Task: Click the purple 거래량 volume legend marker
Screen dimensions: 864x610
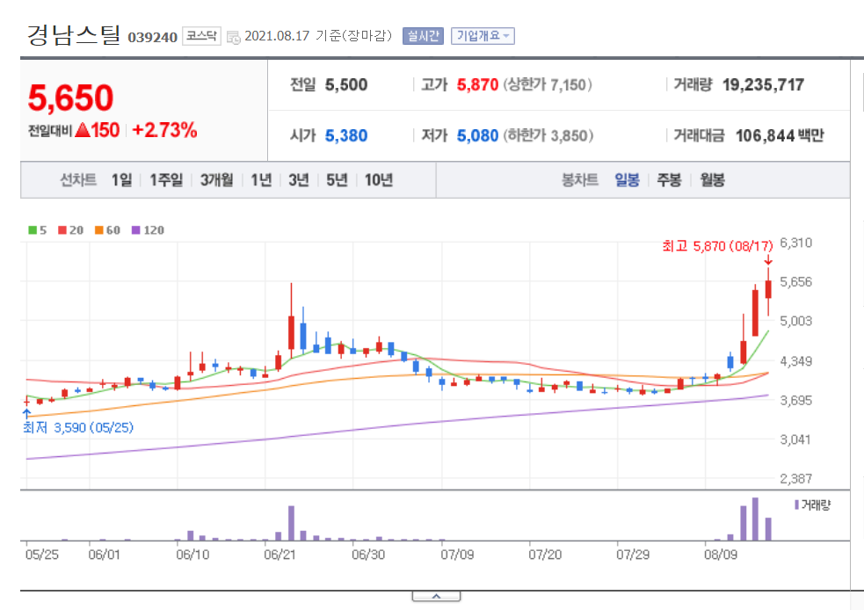Action: pos(797,505)
